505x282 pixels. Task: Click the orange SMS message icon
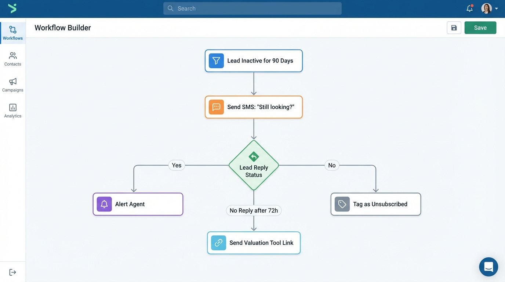(x=216, y=107)
